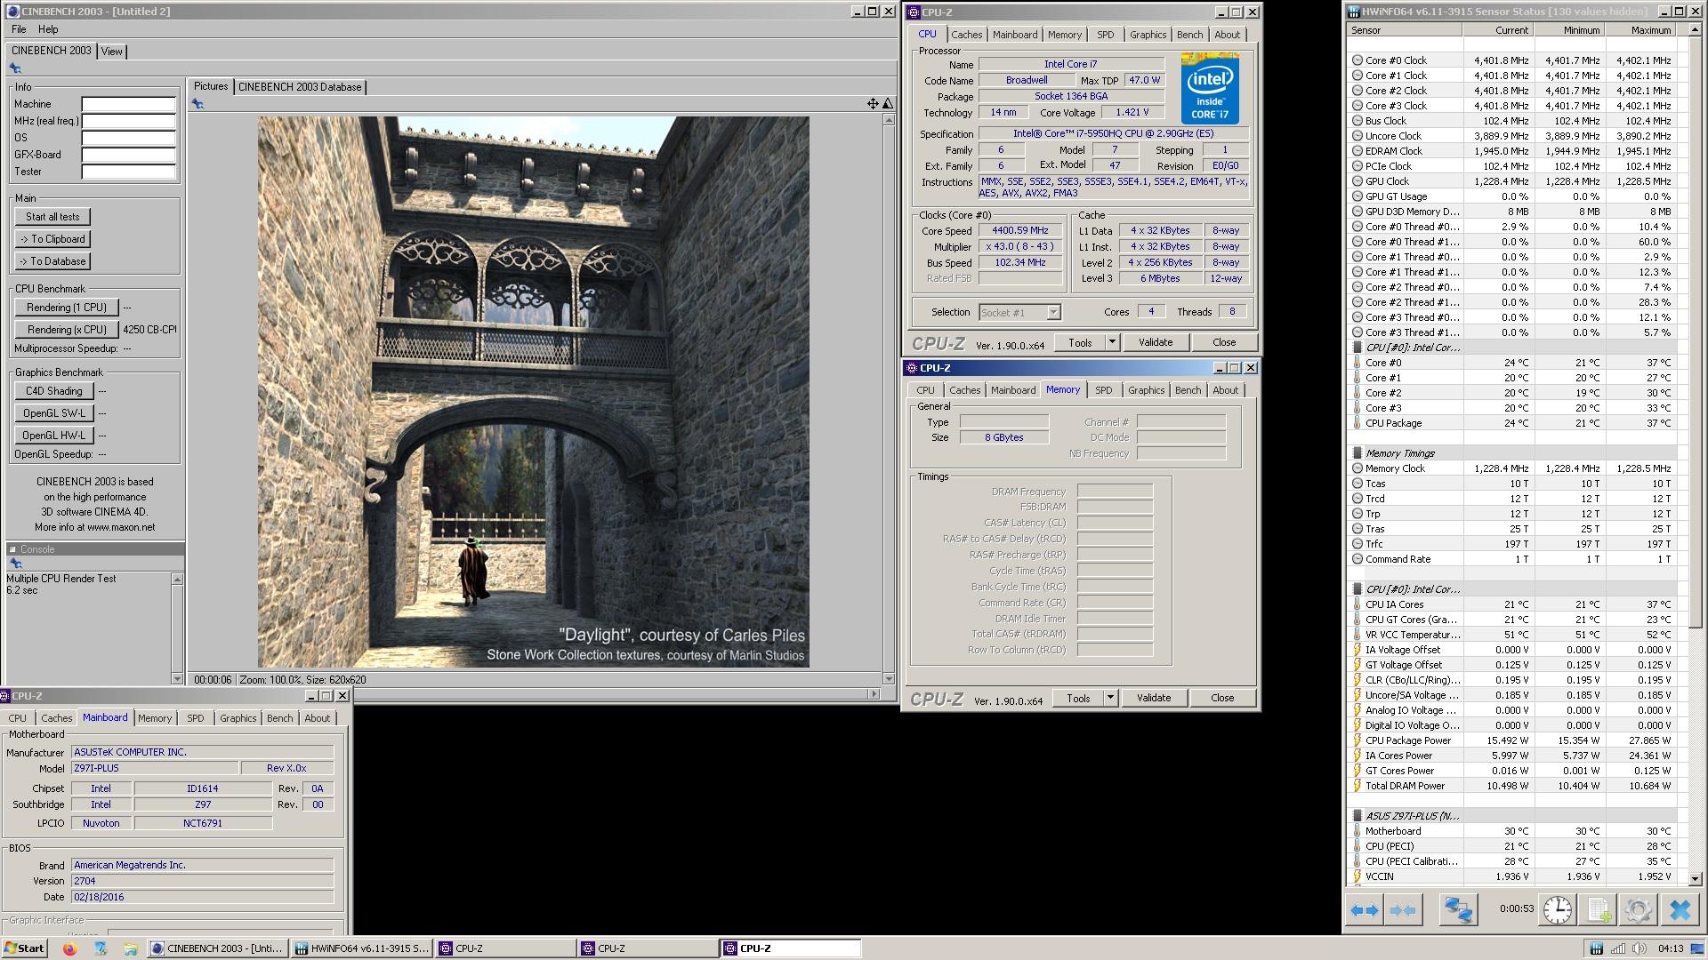Screen dimensions: 1708x960
Task: Open Tools dropdown arrow in Memory CPU-Z window
Action: pos(1110,698)
